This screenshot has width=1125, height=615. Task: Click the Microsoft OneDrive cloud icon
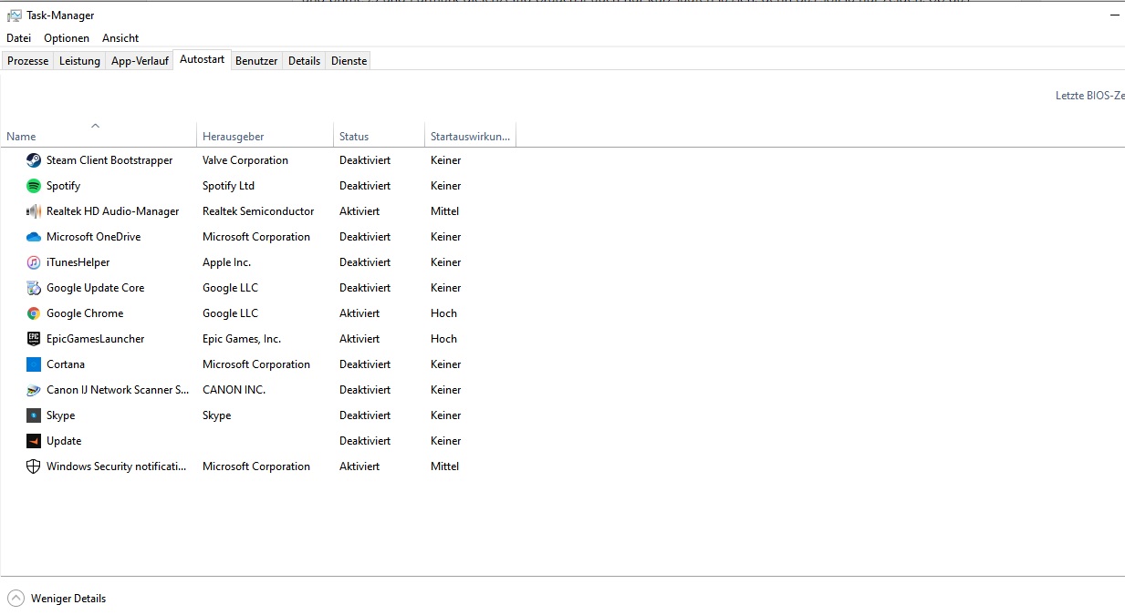[x=34, y=237]
